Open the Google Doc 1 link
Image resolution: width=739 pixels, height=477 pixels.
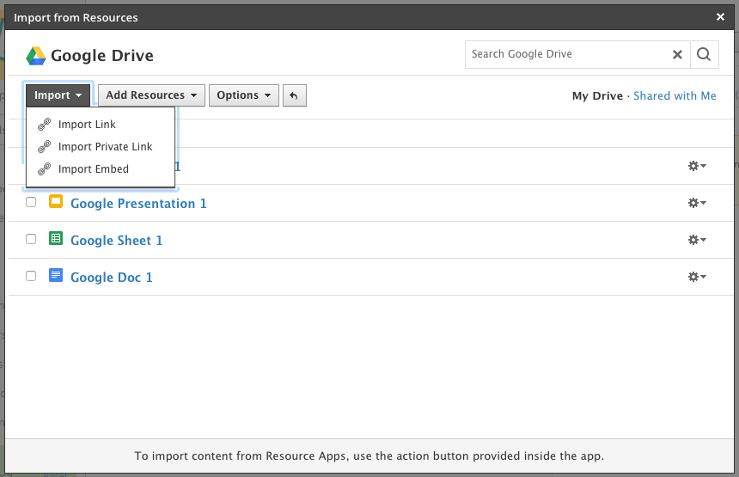112,277
